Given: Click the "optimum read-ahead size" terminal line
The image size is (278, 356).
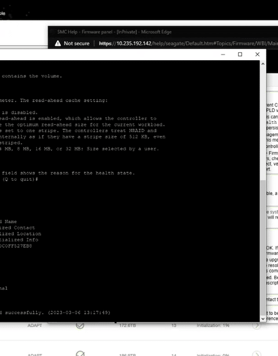Looking at the screenshot, I should coord(83,125).
